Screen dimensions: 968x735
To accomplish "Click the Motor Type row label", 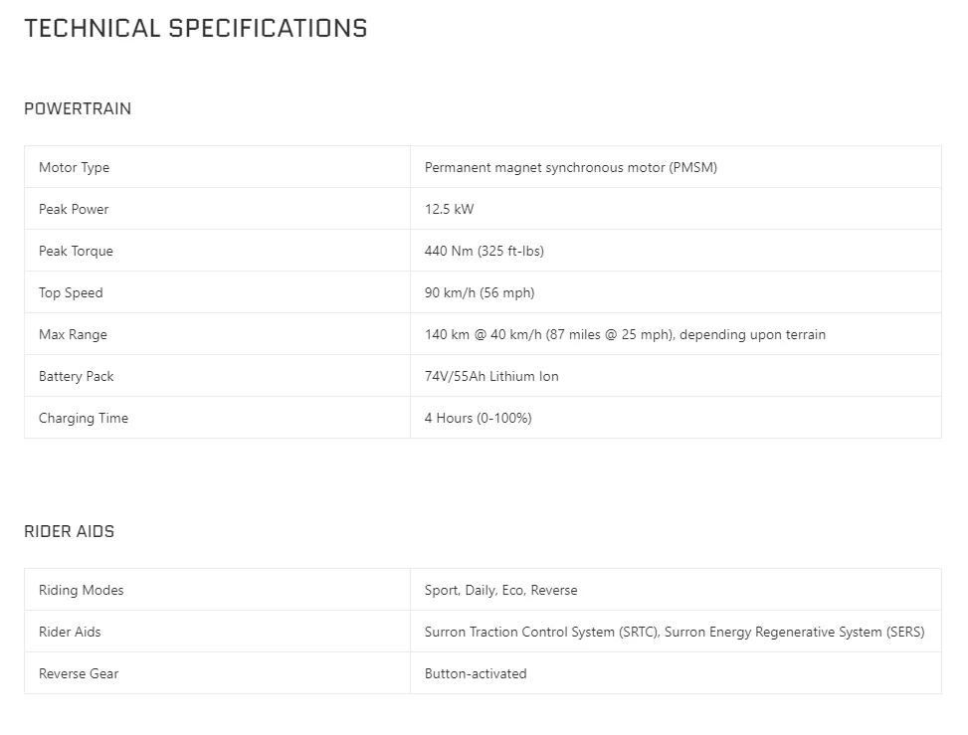I will point(74,167).
